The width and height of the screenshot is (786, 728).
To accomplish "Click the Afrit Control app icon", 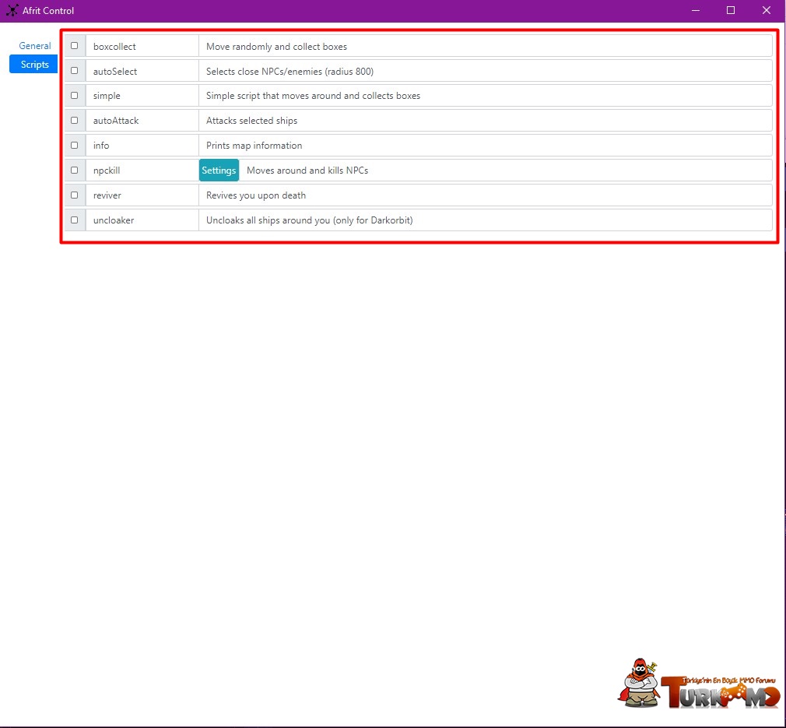I will tap(12, 11).
